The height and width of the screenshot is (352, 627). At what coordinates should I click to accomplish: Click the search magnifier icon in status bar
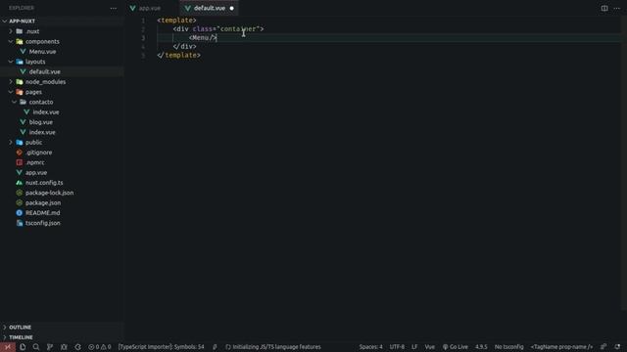coord(36,347)
